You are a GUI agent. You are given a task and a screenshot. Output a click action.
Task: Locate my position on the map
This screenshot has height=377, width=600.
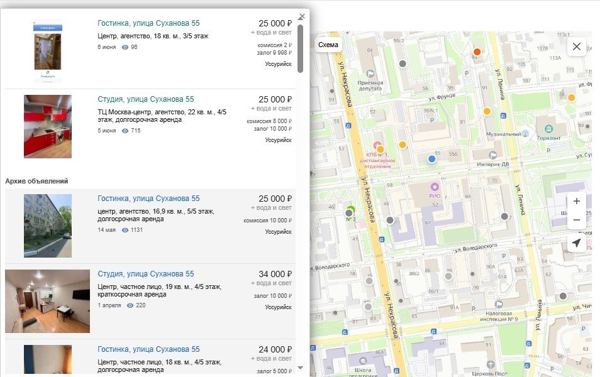[x=577, y=243]
